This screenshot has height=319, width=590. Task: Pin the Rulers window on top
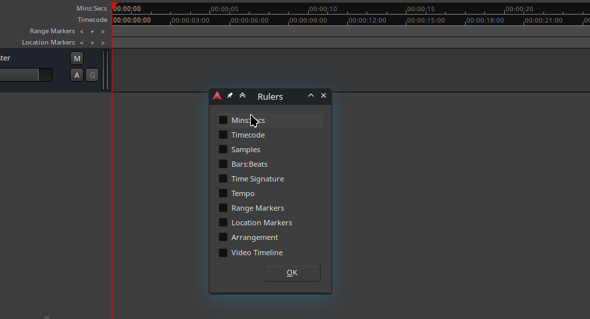229,96
